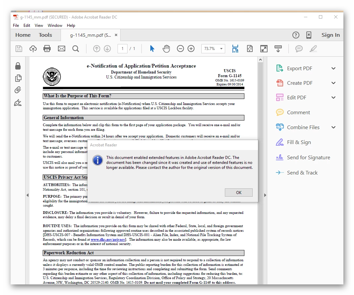Open Attachments paperclip panel
Viewport: 354px width, 295px height.
pyautogui.click(x=18, y=90)
